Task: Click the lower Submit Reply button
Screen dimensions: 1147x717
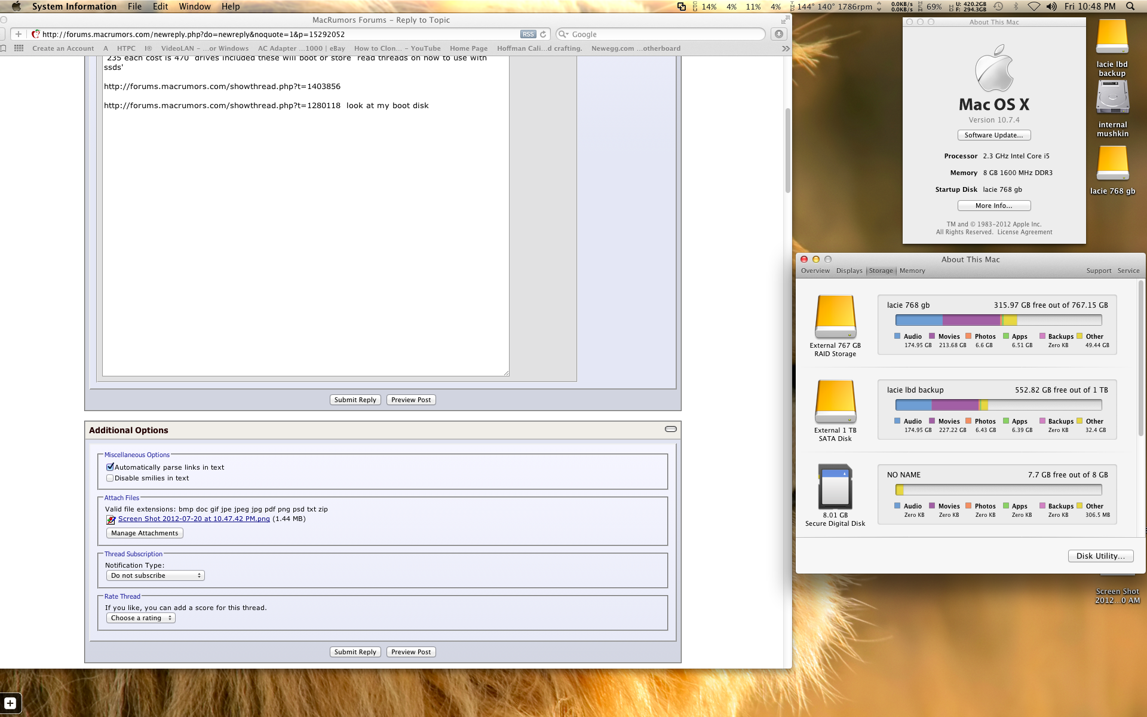Action: (x=355, y=652)
